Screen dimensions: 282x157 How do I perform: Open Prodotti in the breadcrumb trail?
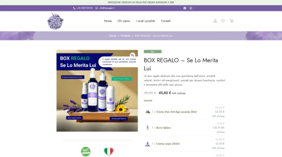coord(126,36)
